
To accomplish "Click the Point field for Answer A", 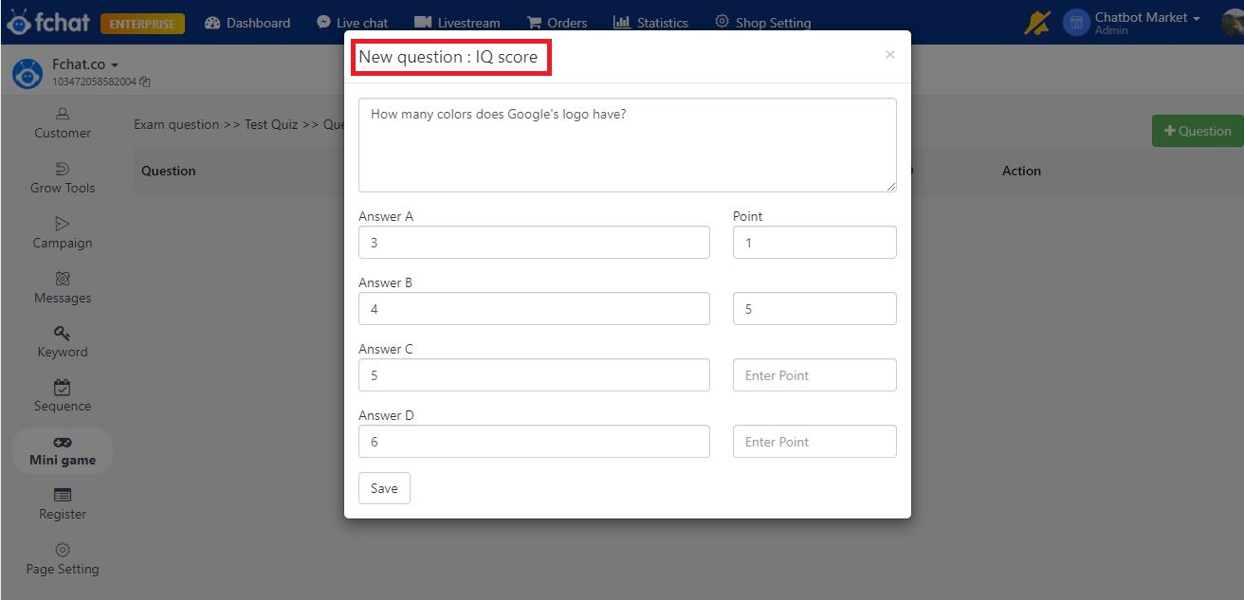I will (x=814, y=243).
